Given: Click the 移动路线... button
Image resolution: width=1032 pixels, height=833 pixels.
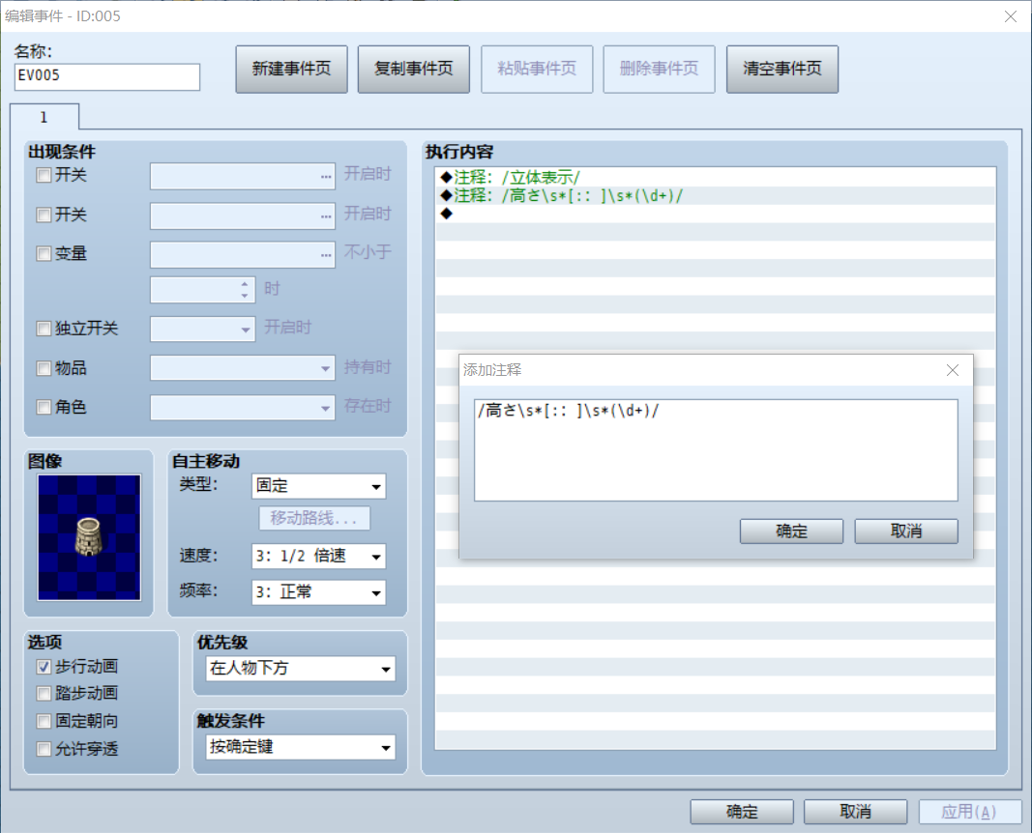Looking at the screenshot, I should (314, 518).
